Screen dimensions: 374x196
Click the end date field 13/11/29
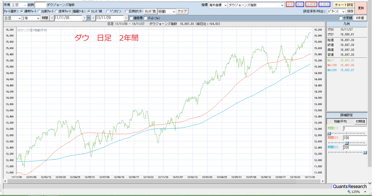[x=110, y=18]
